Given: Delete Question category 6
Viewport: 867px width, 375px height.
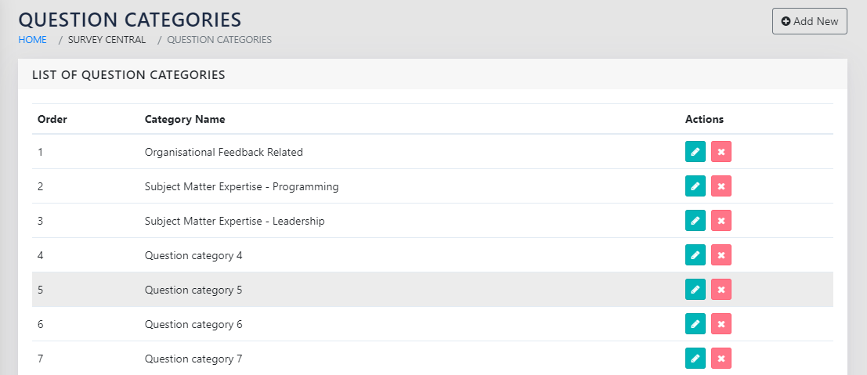Looking at the screenshot, I should [x=721, y=324].
